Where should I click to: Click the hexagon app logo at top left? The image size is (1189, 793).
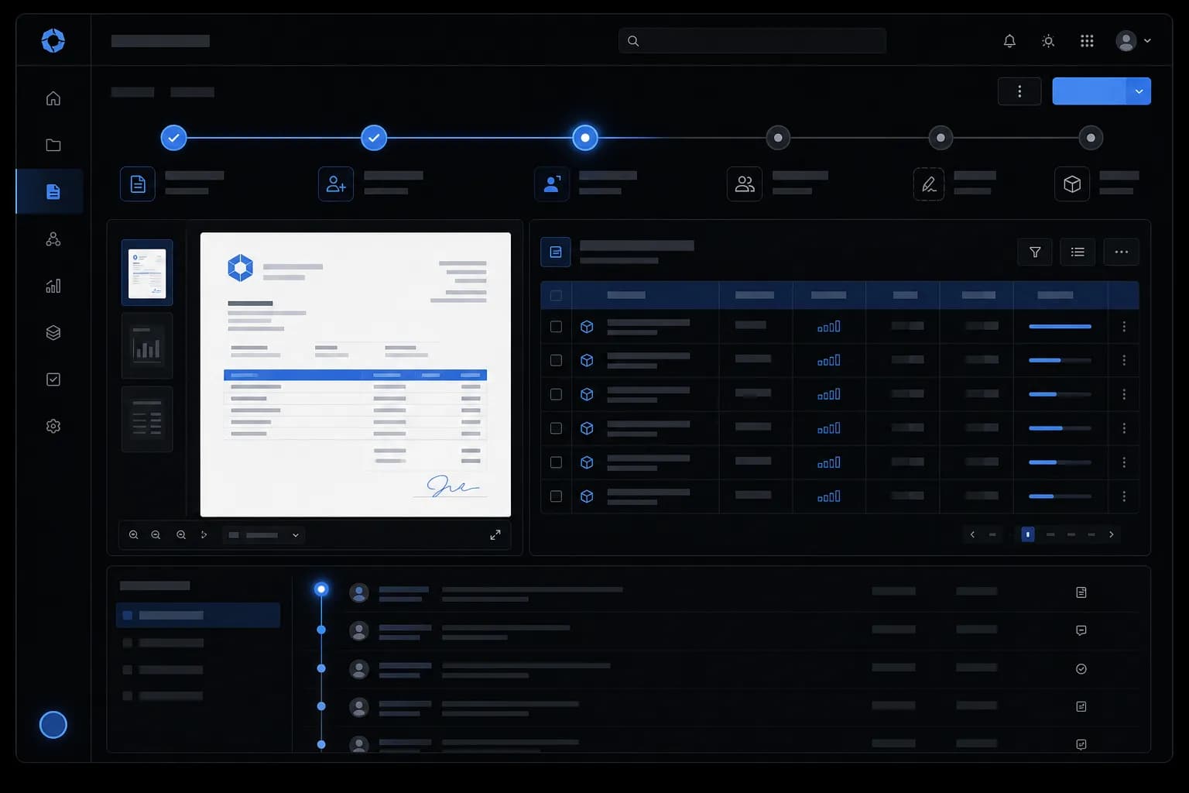[53, 40]
